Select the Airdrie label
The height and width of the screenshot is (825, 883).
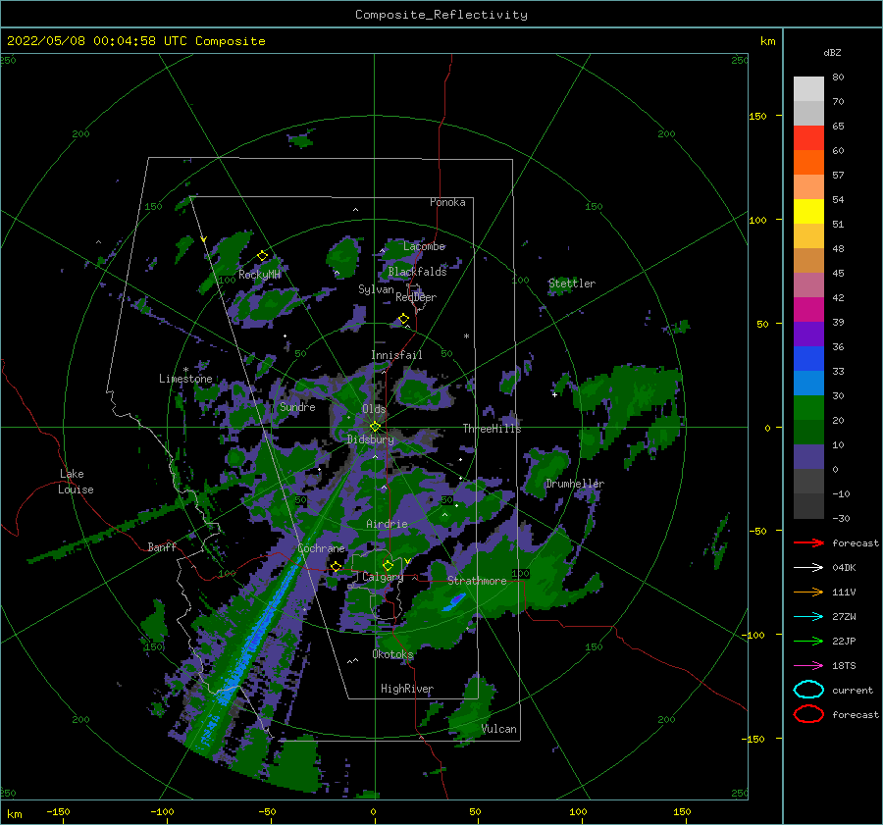click(x=387, y=524)
